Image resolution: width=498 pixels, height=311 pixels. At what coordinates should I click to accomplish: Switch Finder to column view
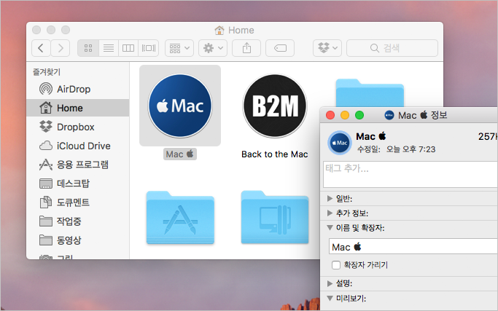128,48
